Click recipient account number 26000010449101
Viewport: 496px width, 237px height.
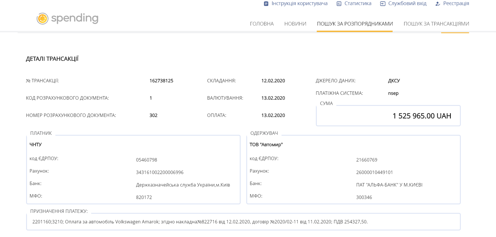(374, 172)
